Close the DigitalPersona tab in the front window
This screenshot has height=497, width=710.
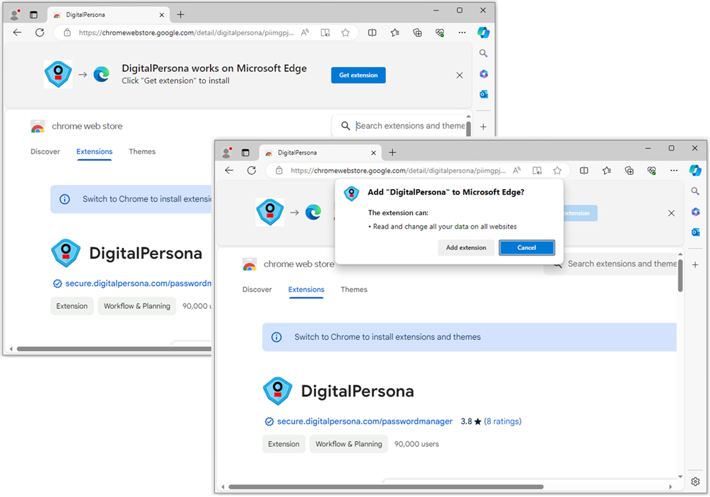tap(374, 153)
